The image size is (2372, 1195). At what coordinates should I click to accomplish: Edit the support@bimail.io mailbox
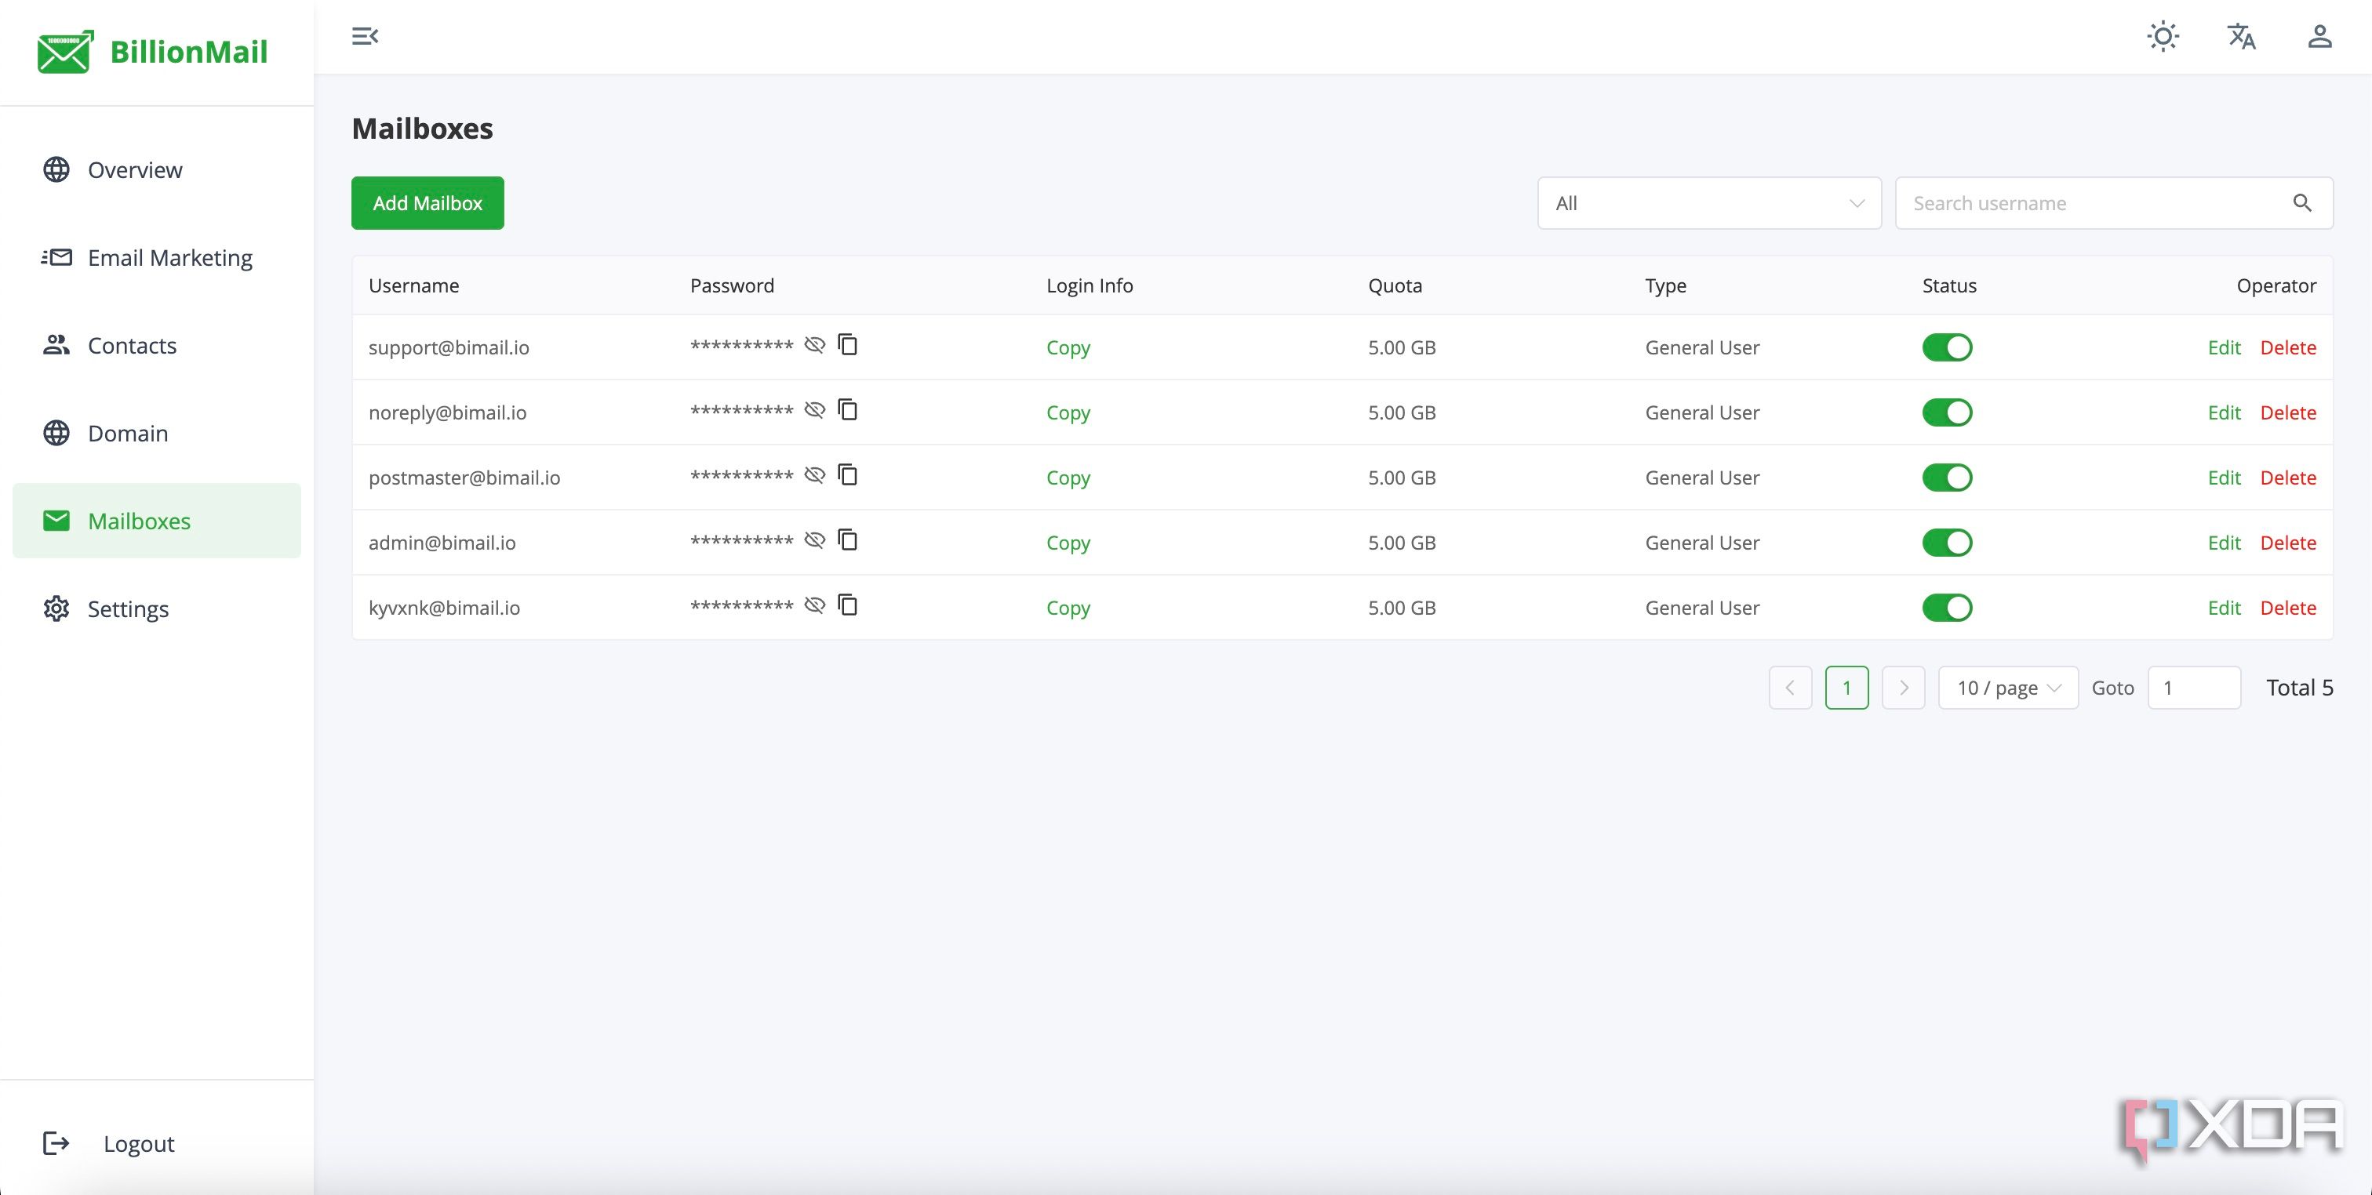[2224, 347]
